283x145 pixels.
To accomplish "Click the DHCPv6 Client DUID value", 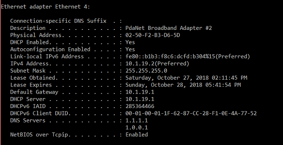I will pos(191,113).
